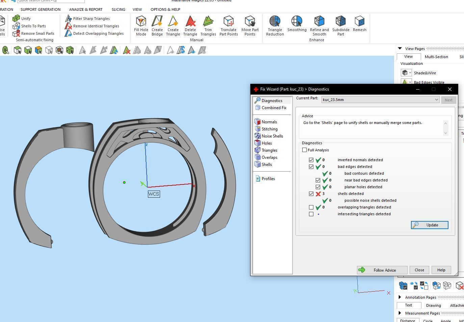The image size is (464, 322).
Task: Apply Filter Sharp Triangles
Action: [x=87, y=19]
